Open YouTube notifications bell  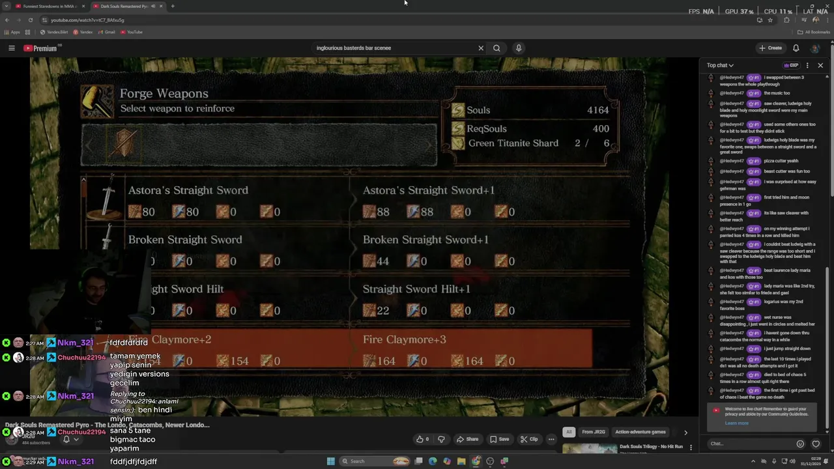(796, 48)
